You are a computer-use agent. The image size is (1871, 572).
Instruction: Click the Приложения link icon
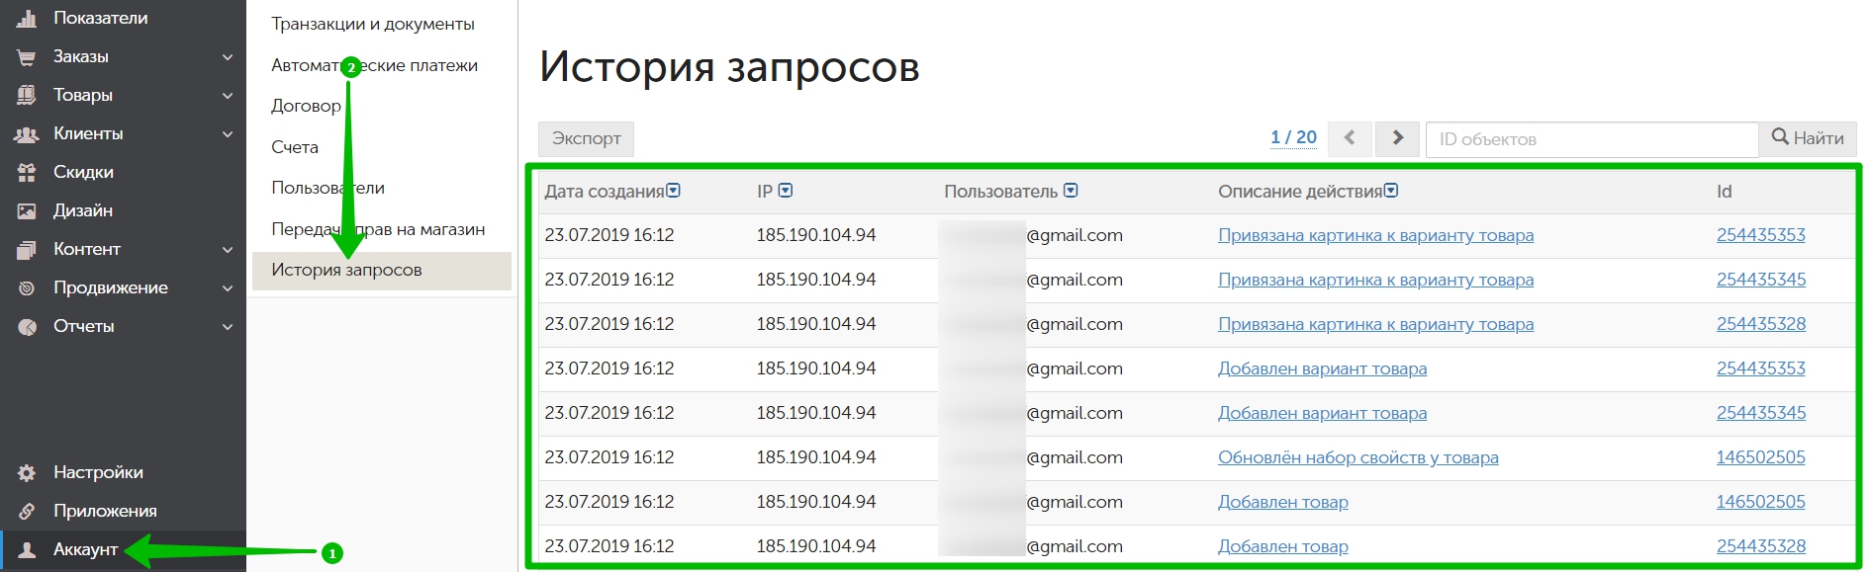(27, 512)
